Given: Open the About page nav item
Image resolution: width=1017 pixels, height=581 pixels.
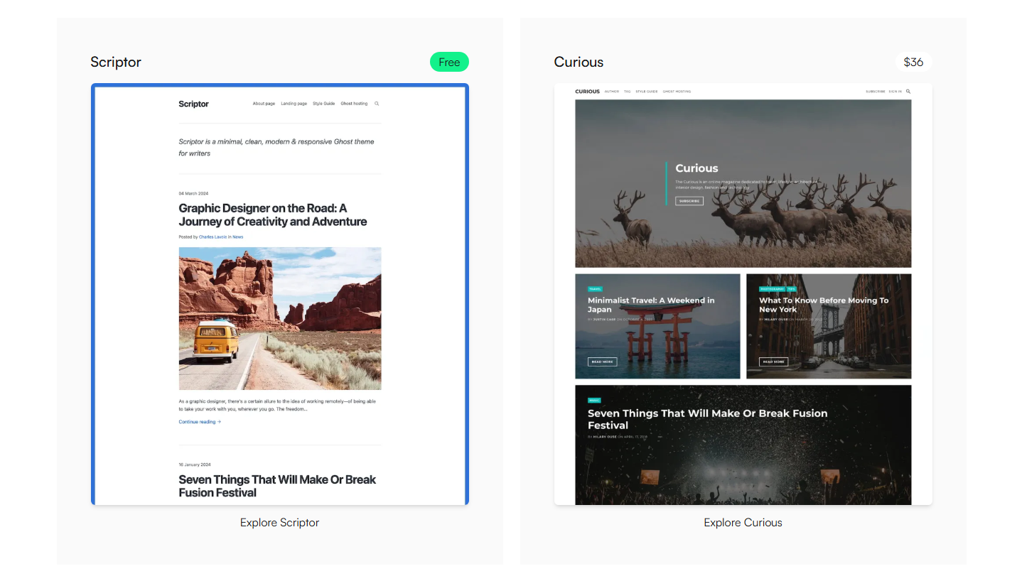Looking at the screenshot, I should [x=264, y=104].
